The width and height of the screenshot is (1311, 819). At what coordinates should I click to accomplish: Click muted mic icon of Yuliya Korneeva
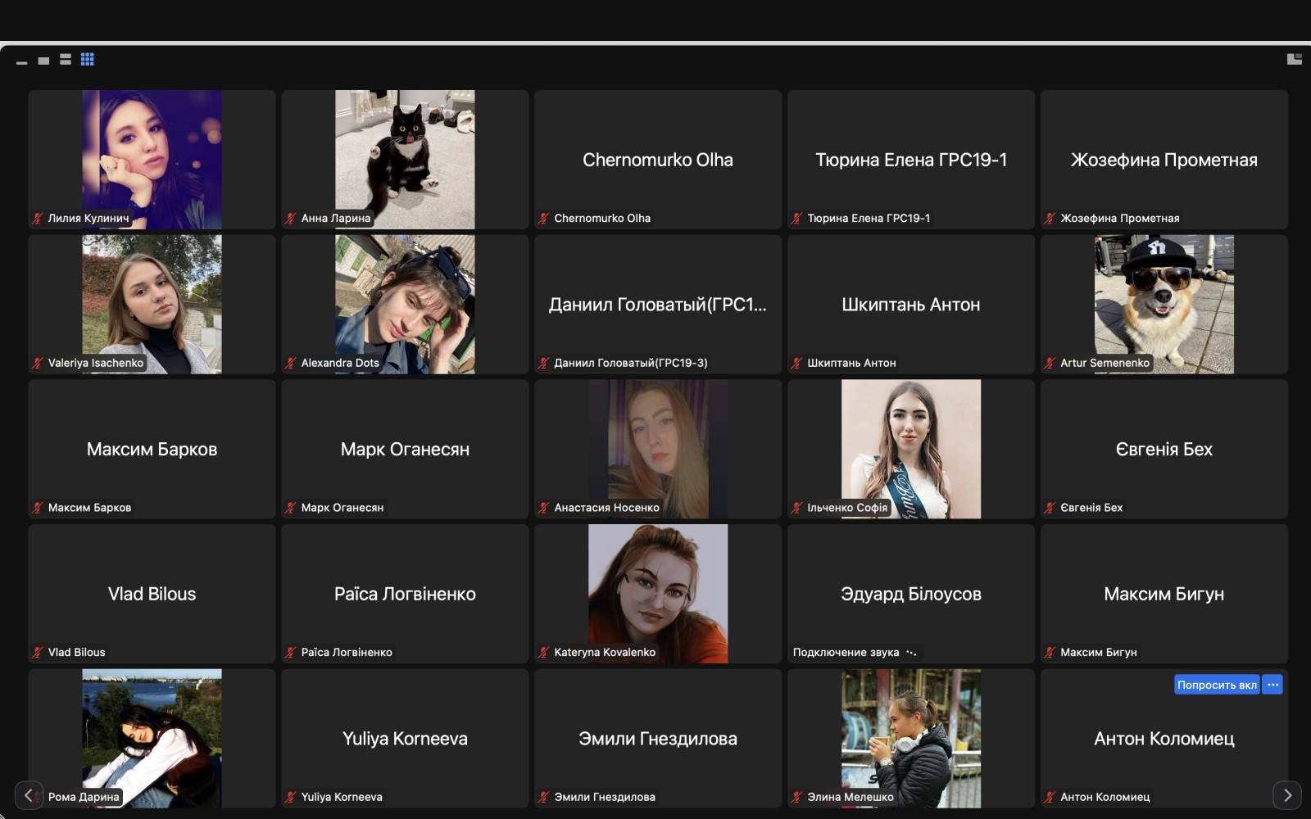coord(291,797)
